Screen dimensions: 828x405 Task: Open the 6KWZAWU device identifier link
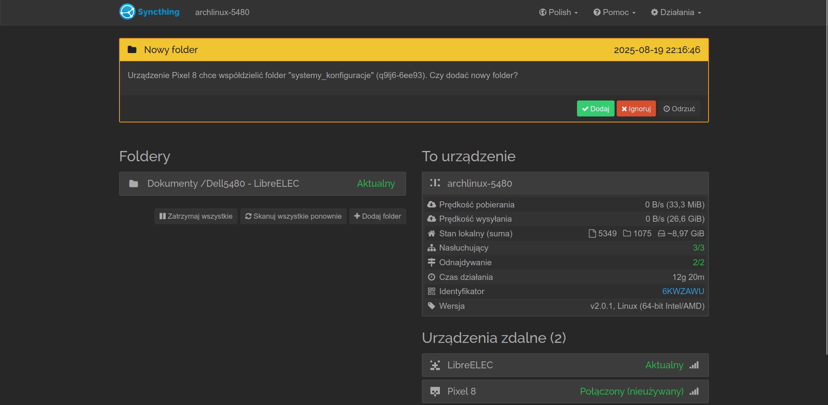tap(683, 292)
